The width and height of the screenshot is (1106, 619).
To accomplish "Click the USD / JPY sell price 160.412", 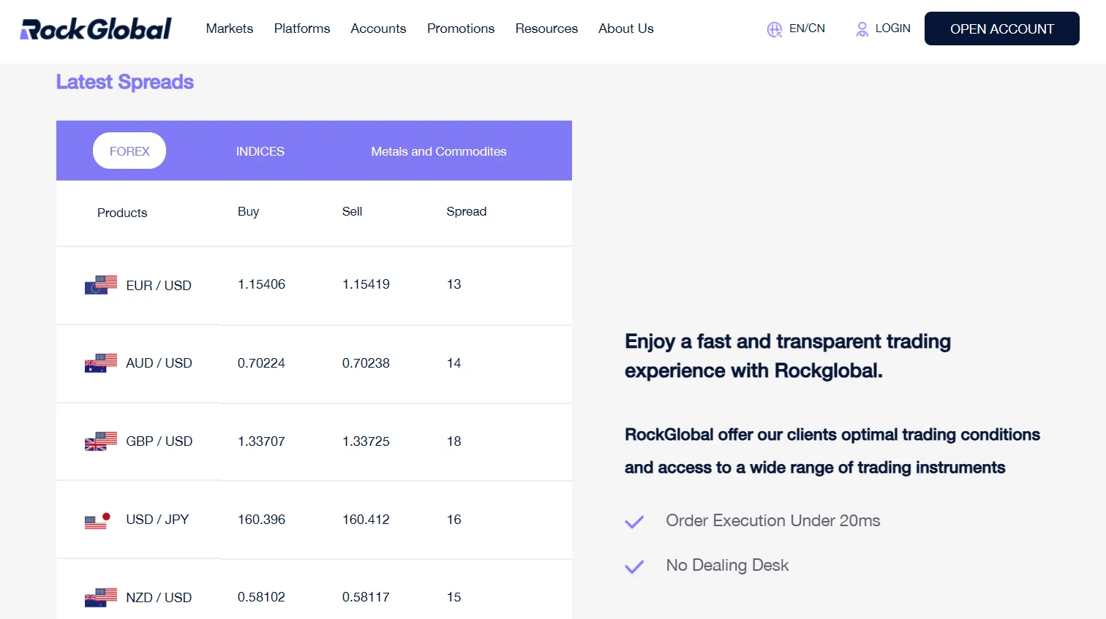I will pyautogui.click(x=366, y=520).
